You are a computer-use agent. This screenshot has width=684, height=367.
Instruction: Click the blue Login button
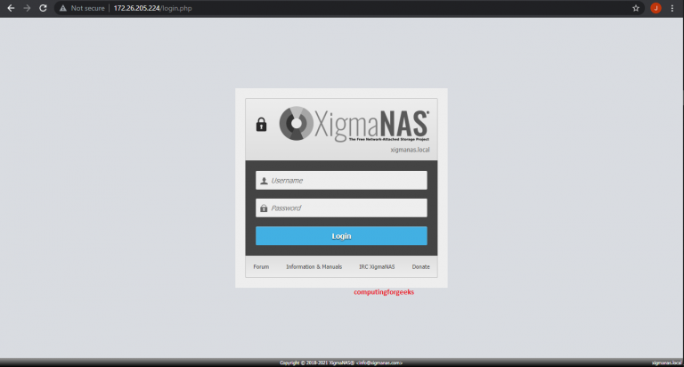coord(341,236)
